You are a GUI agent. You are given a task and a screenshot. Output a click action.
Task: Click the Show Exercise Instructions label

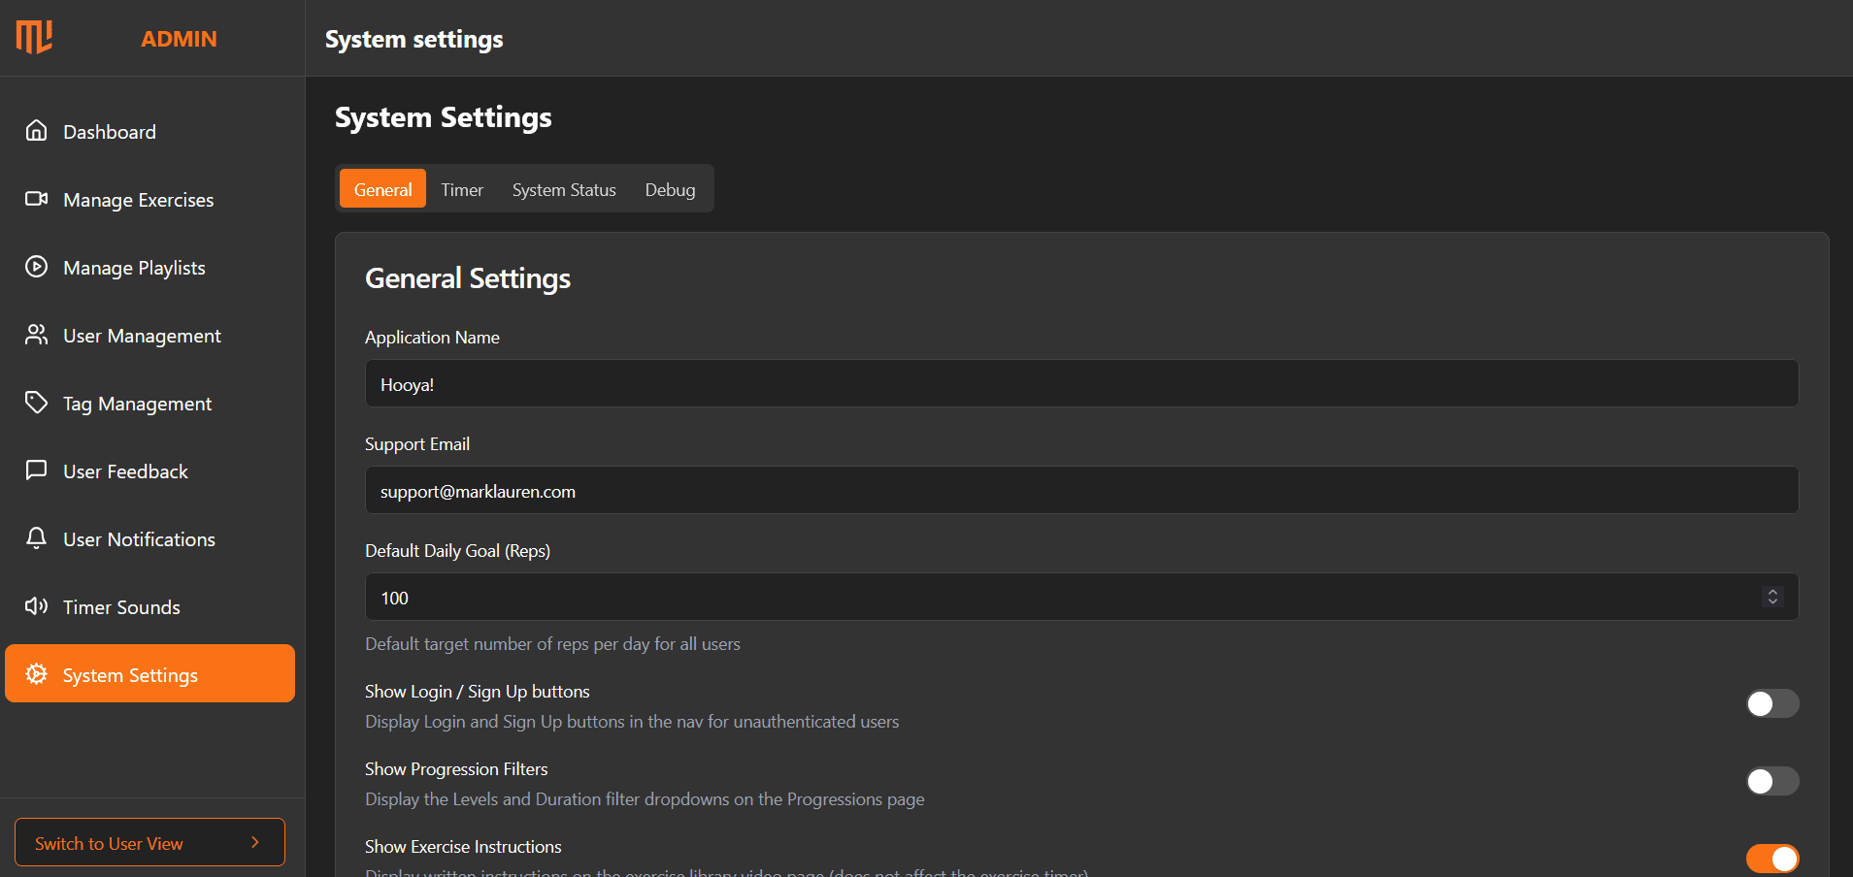[463, 847]
